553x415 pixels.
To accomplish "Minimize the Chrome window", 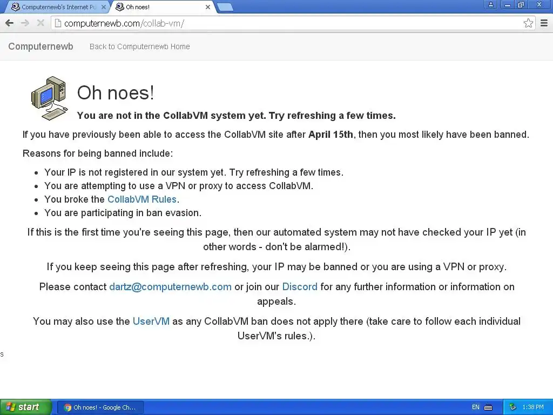I will tap(508, 4).
